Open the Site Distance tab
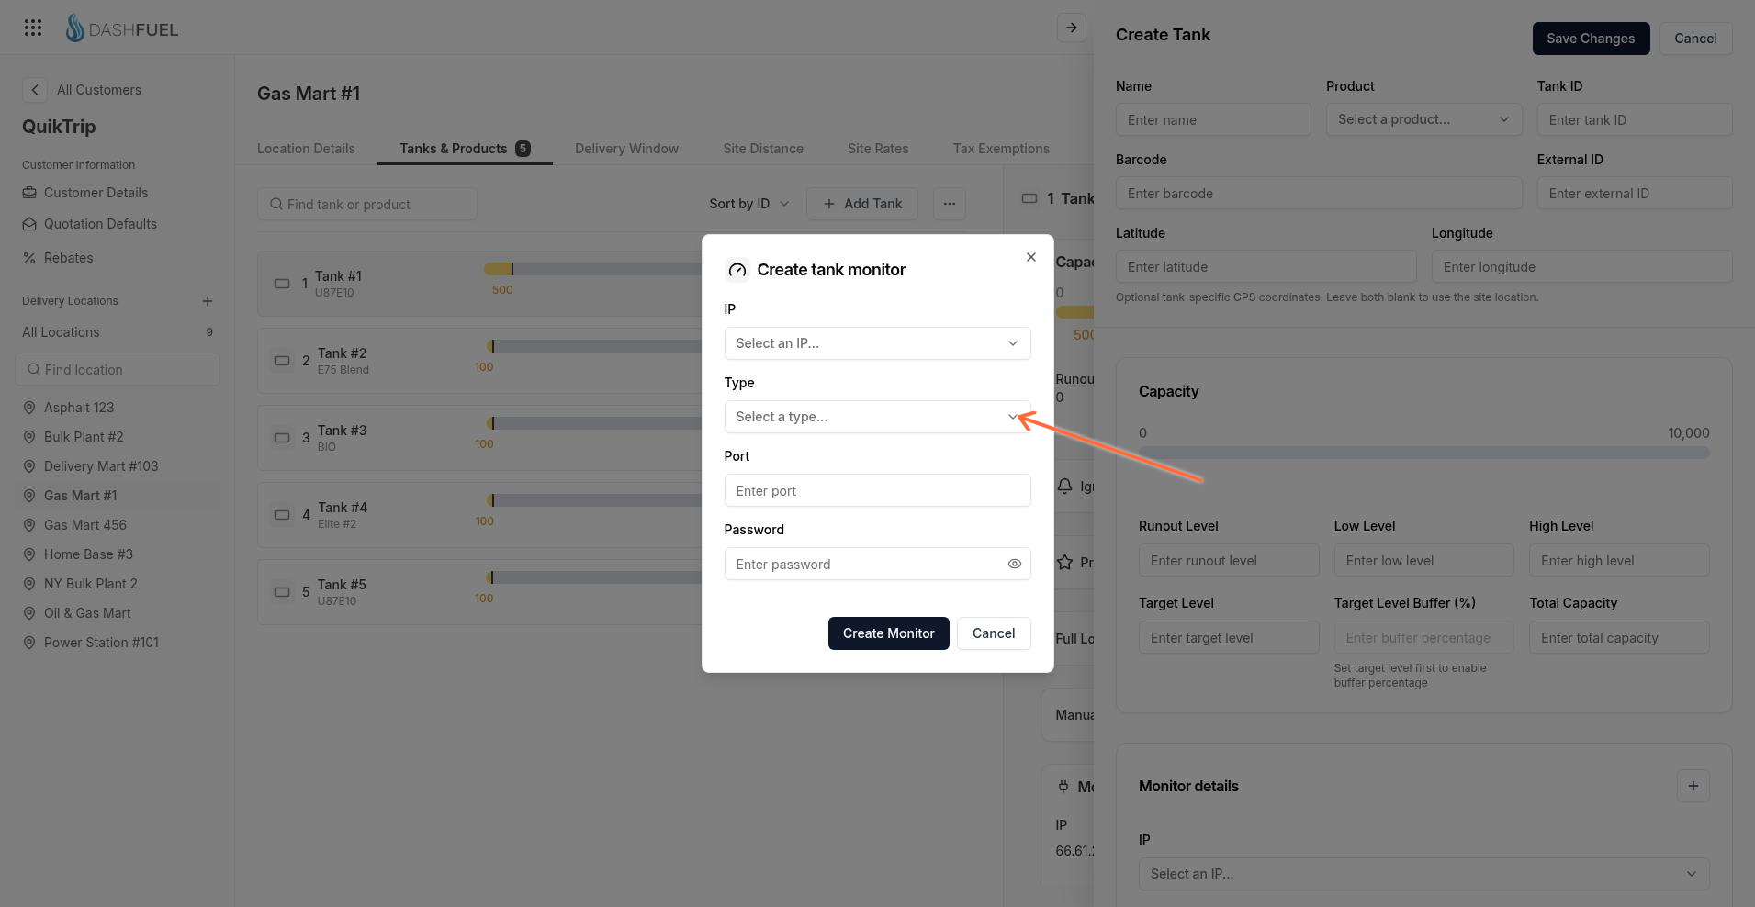This screenshot has width=1755, height=907. click(x=763, y=149)
